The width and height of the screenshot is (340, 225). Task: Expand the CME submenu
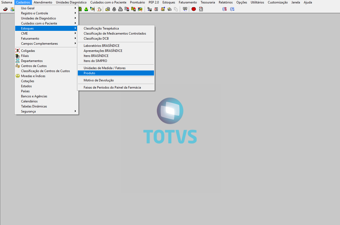pos(47,33)
